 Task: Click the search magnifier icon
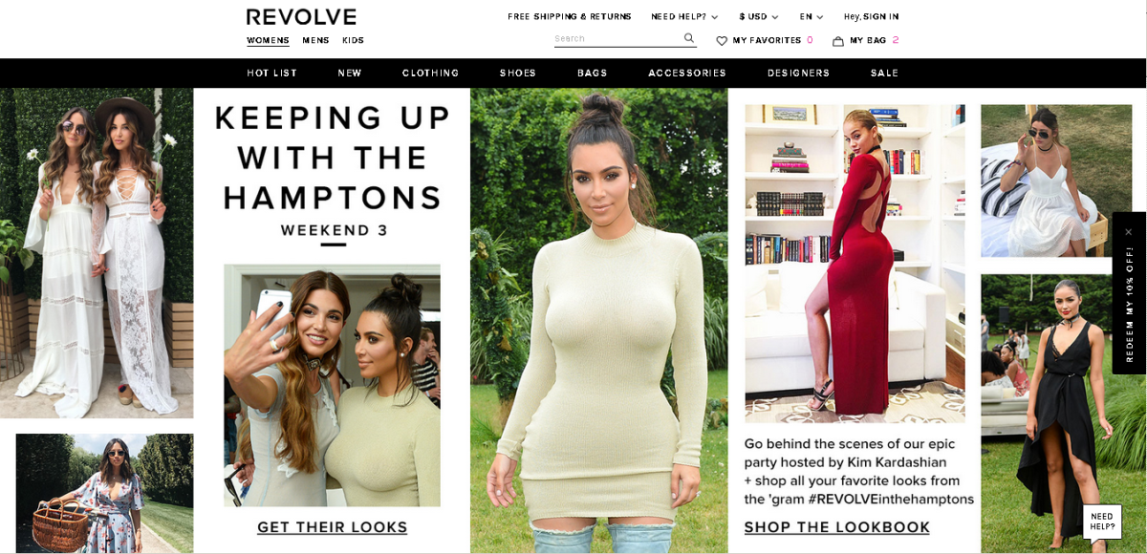[x=688, y=38]
